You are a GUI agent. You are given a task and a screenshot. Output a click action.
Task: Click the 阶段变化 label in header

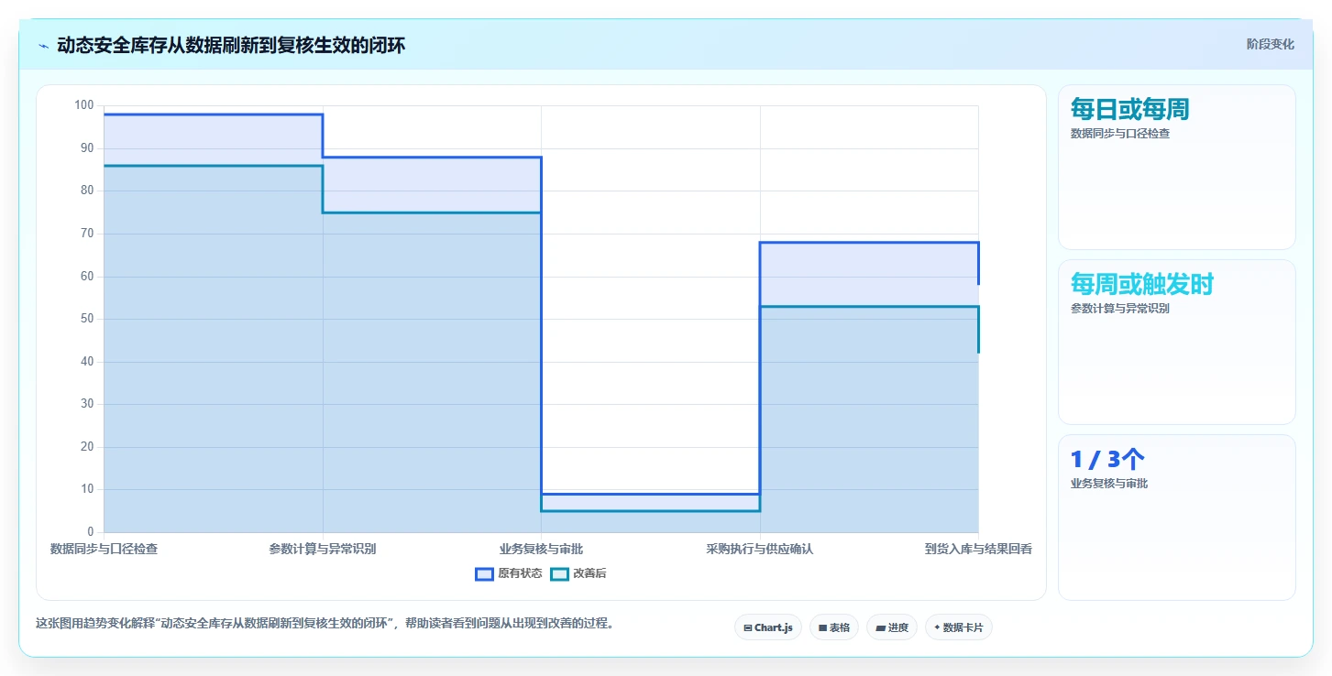click(1271, 44)
